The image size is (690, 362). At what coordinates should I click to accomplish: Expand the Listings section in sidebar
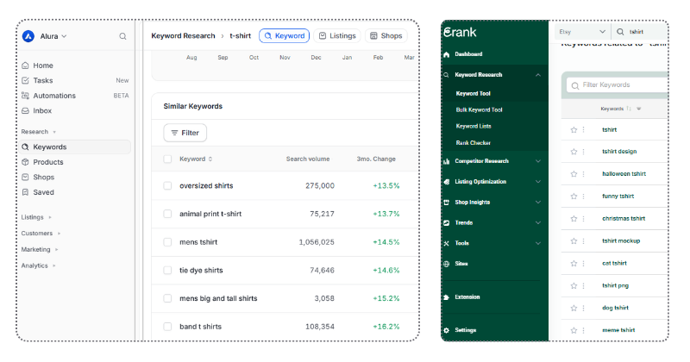pyautogui.click(x=36, y=217)
